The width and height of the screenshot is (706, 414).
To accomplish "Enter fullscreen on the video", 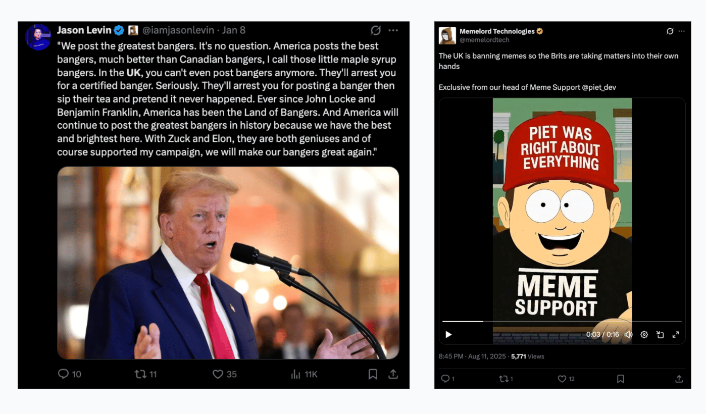I will coord(675,334).
